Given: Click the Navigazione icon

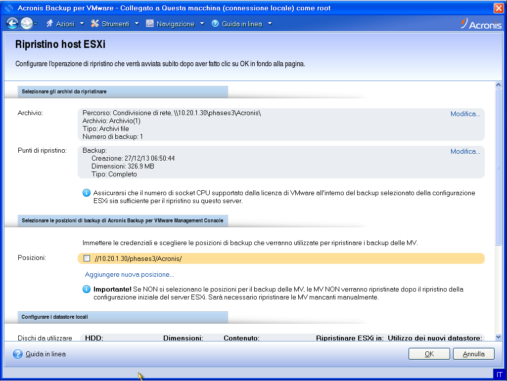Looking at the screenshot, I should click(150, 23).
